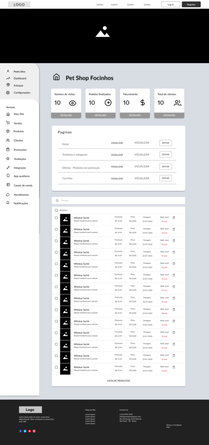This screenshot has width=209, height=445.
Task: Click EDITAR for Produtos e categorias
Action: pos(166,154)
